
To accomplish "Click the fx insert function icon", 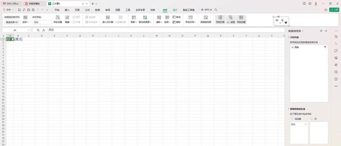I will coord(43,30).
